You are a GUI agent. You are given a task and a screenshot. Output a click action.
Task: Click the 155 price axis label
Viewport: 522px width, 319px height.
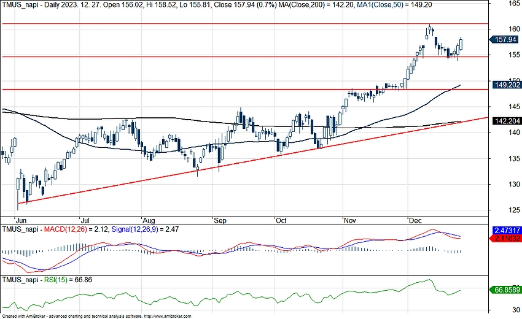(x=515, y=55)
